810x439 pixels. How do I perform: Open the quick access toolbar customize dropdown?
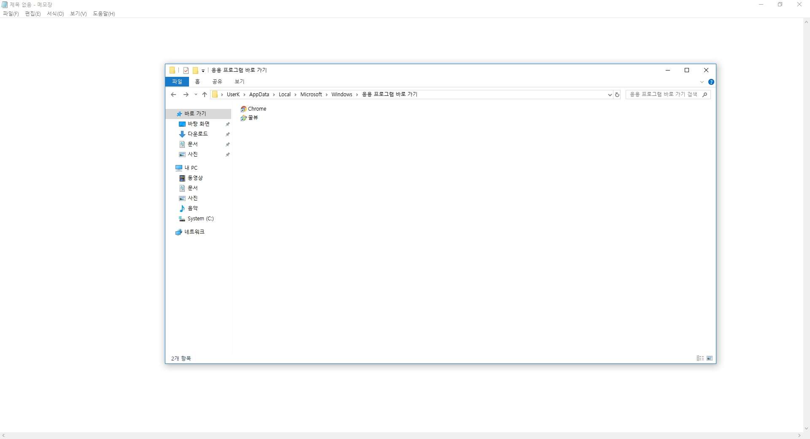click(x=203, y=70)
